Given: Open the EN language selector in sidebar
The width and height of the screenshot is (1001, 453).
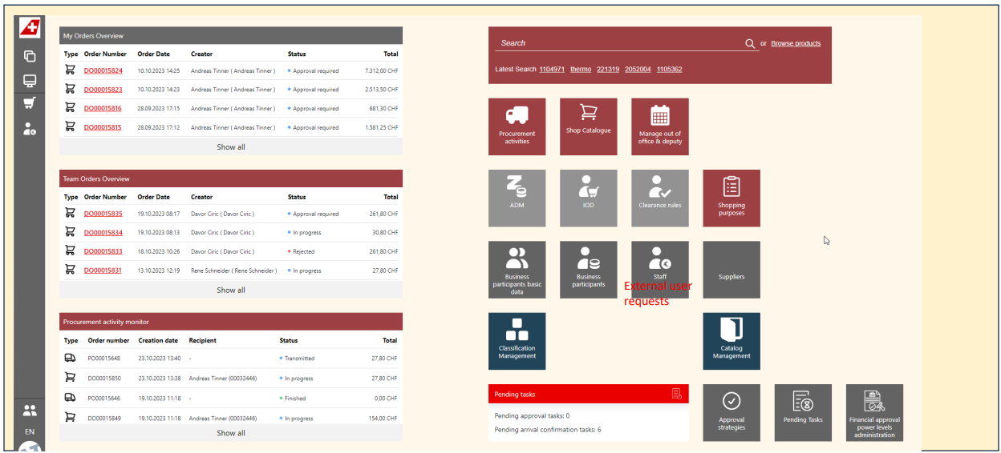Looking at the screenshot, I should click(30, 431).
